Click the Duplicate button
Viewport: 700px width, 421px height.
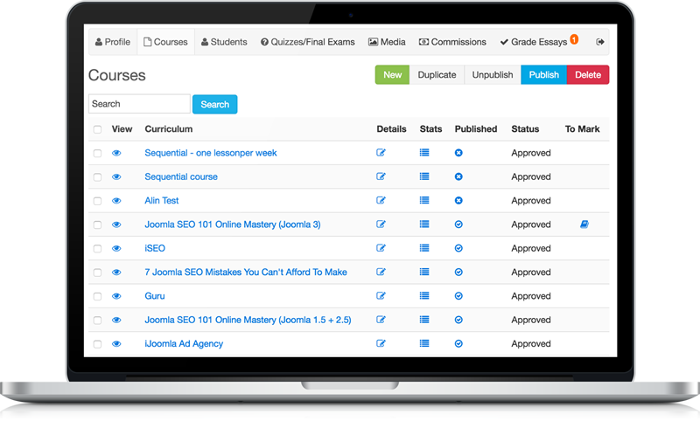(437, 75)
